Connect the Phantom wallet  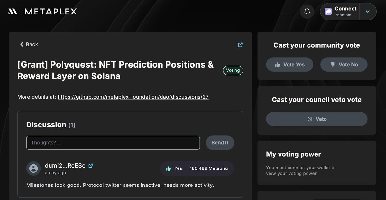point(340,12)
